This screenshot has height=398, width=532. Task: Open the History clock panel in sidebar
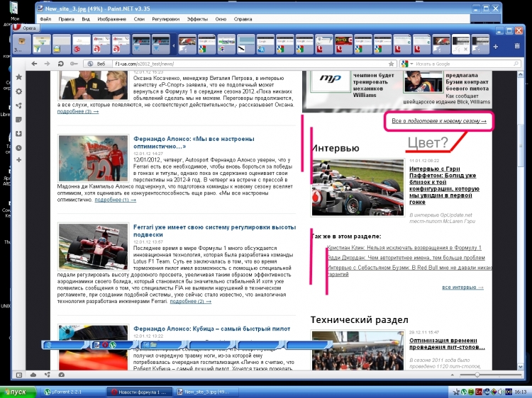[x=19, y=148]
